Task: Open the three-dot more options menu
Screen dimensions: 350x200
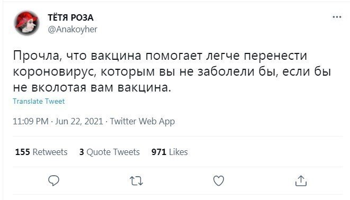Action: pos(337,17)
